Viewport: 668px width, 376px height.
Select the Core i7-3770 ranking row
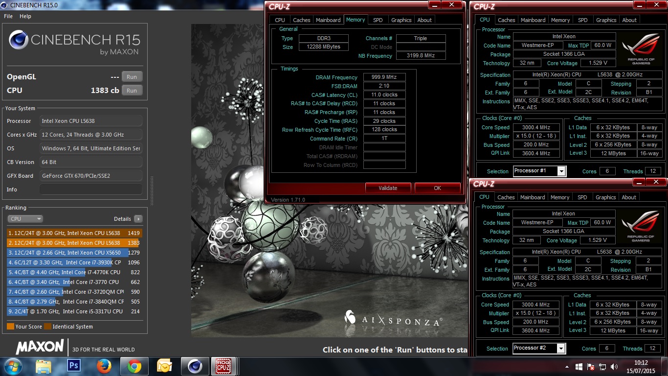(x=74, y=282)
